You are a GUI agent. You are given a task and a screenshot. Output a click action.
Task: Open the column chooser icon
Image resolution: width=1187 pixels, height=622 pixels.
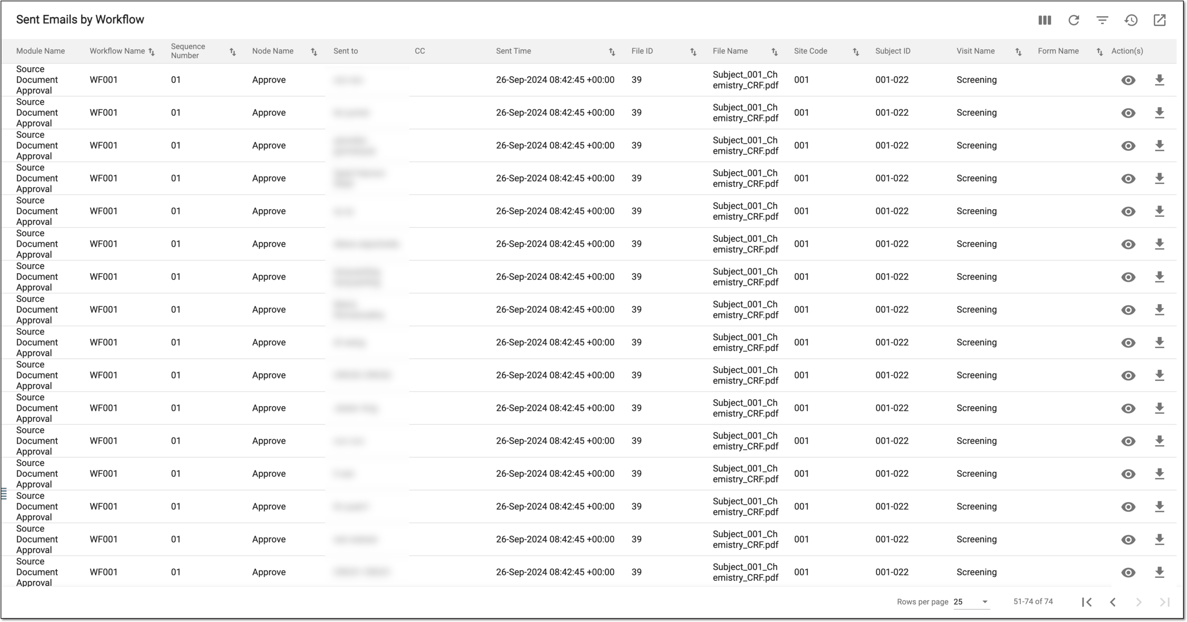(1045, 20)
